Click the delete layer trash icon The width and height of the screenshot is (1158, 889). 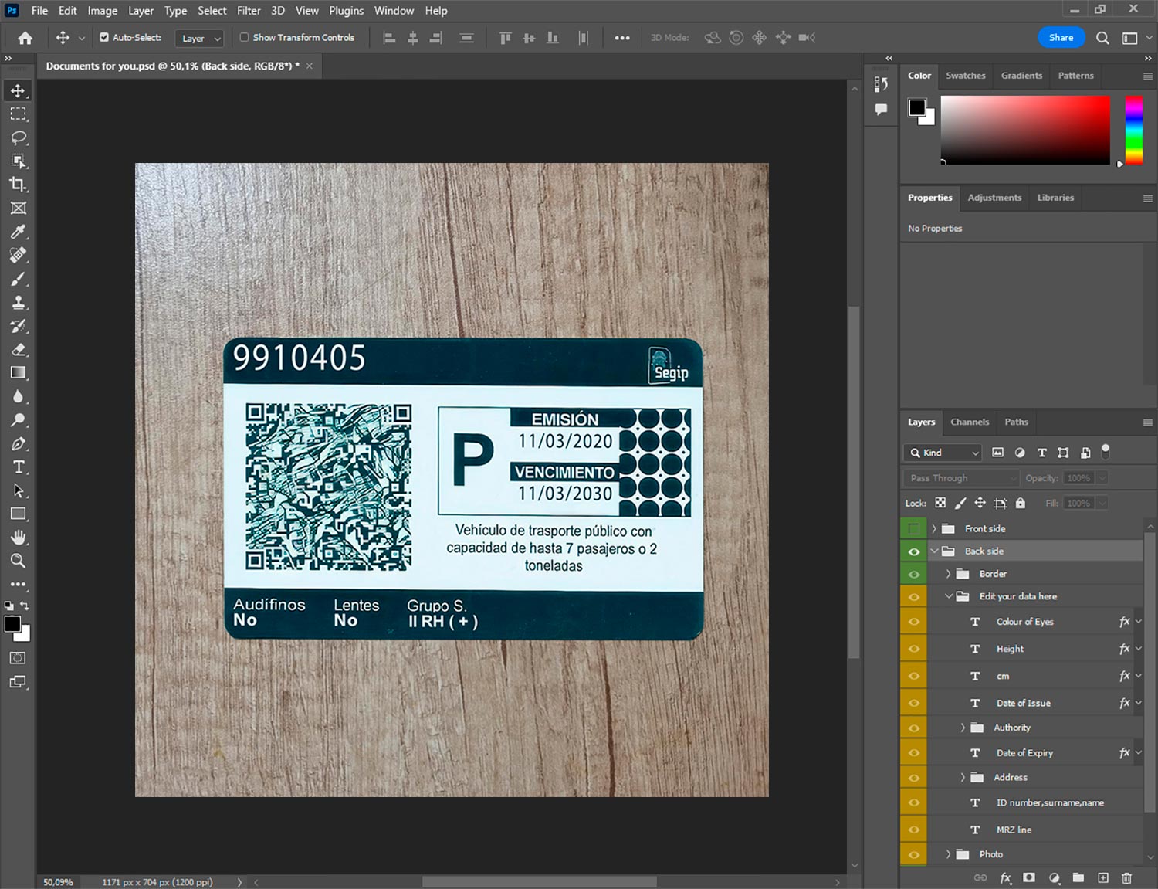[x=1126, y=877]
